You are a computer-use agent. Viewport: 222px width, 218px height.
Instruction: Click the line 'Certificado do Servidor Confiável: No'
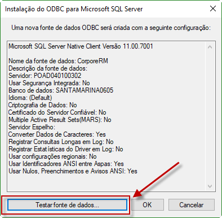click(x=57, y=112)
